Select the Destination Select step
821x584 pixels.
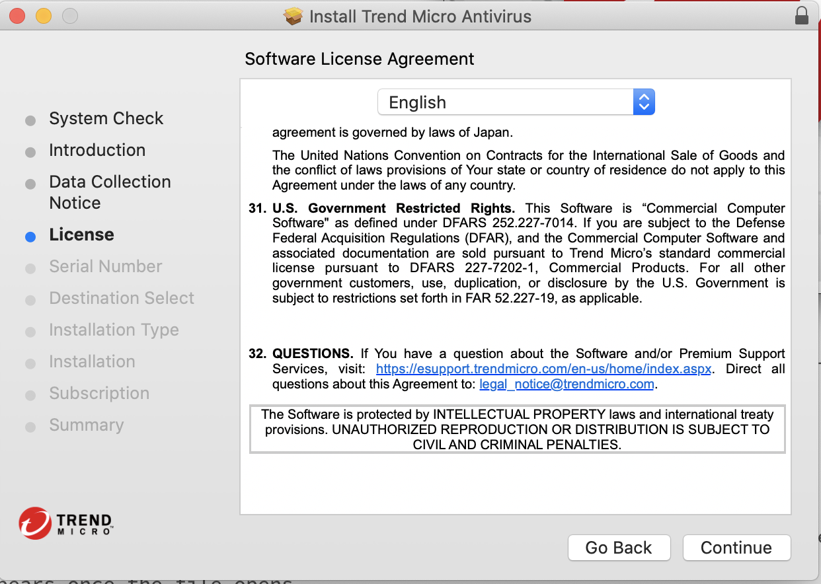pos(122,298)
